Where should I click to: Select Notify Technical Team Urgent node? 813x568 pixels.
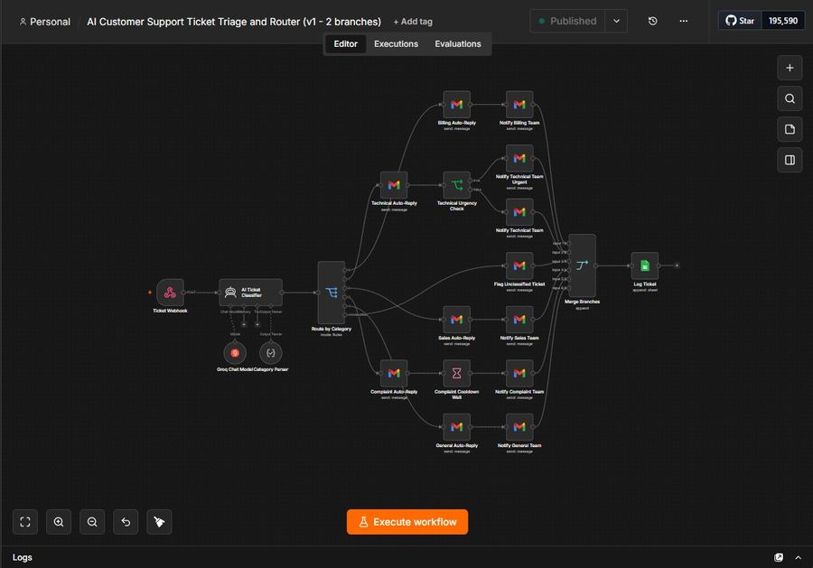(x=519, y=158)
